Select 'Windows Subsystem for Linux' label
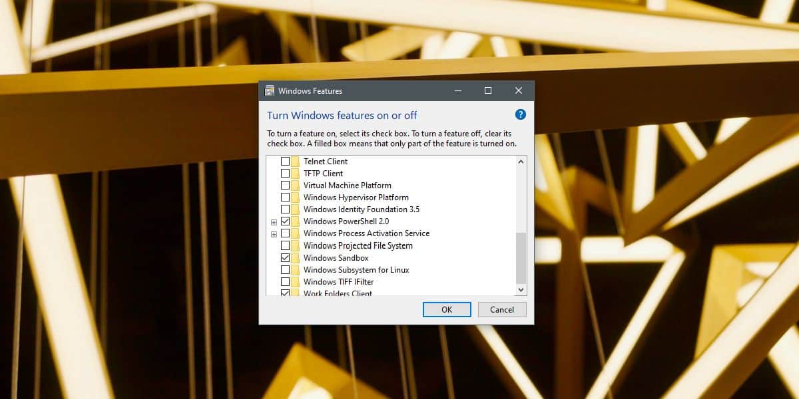 pyautogui.click(x=356, y=270)
